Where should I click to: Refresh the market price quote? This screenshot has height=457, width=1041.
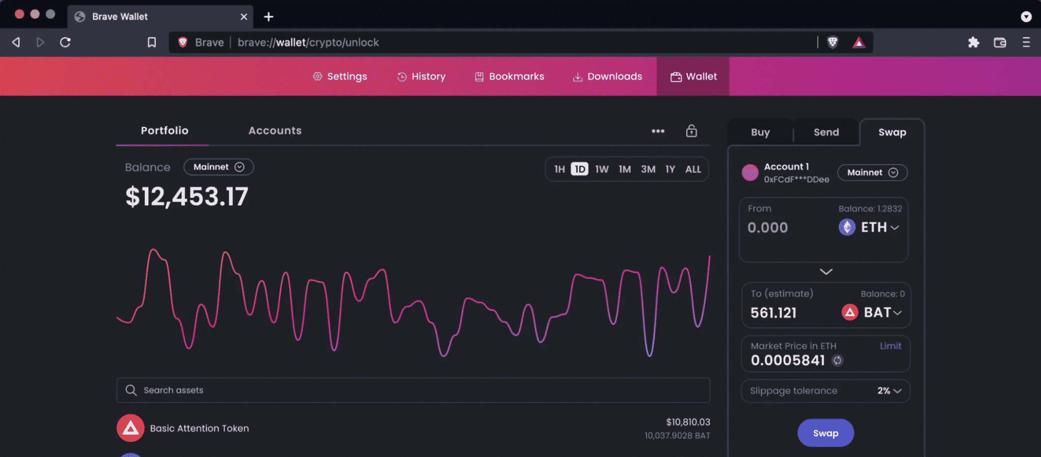tap(837, 360)
